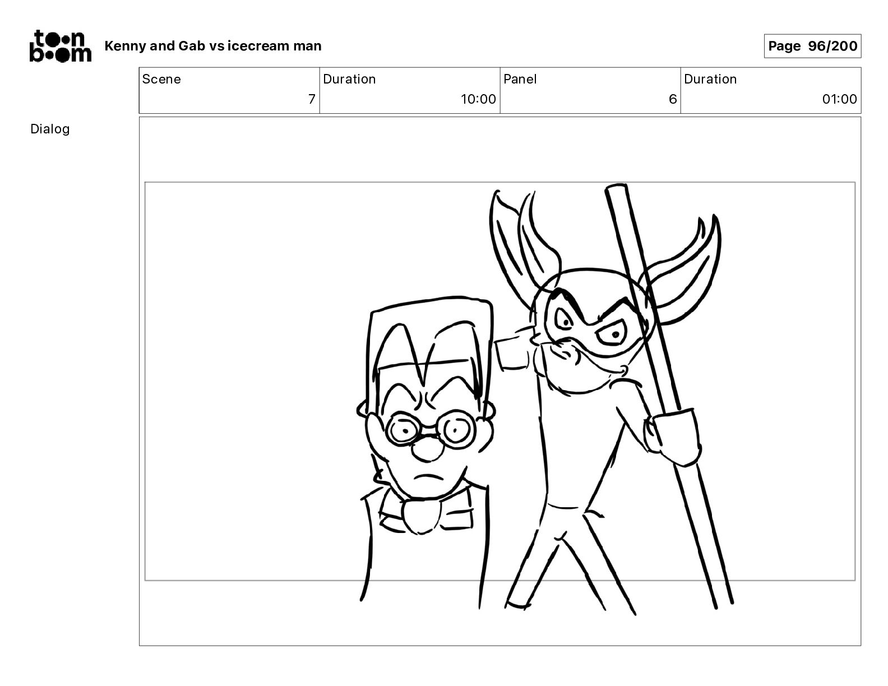888x686 pixels.
Task: Select the title 'Kenny and Gab vs icecream man'
Action: 213,46
